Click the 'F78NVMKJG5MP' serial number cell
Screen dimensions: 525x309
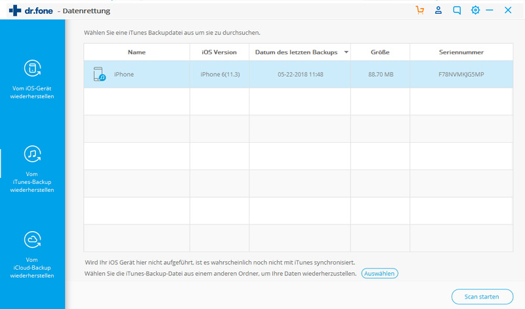[x=461, y=74]
